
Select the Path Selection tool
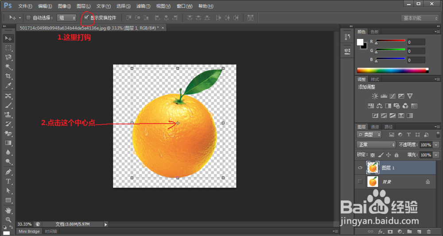tap(8, 191)
